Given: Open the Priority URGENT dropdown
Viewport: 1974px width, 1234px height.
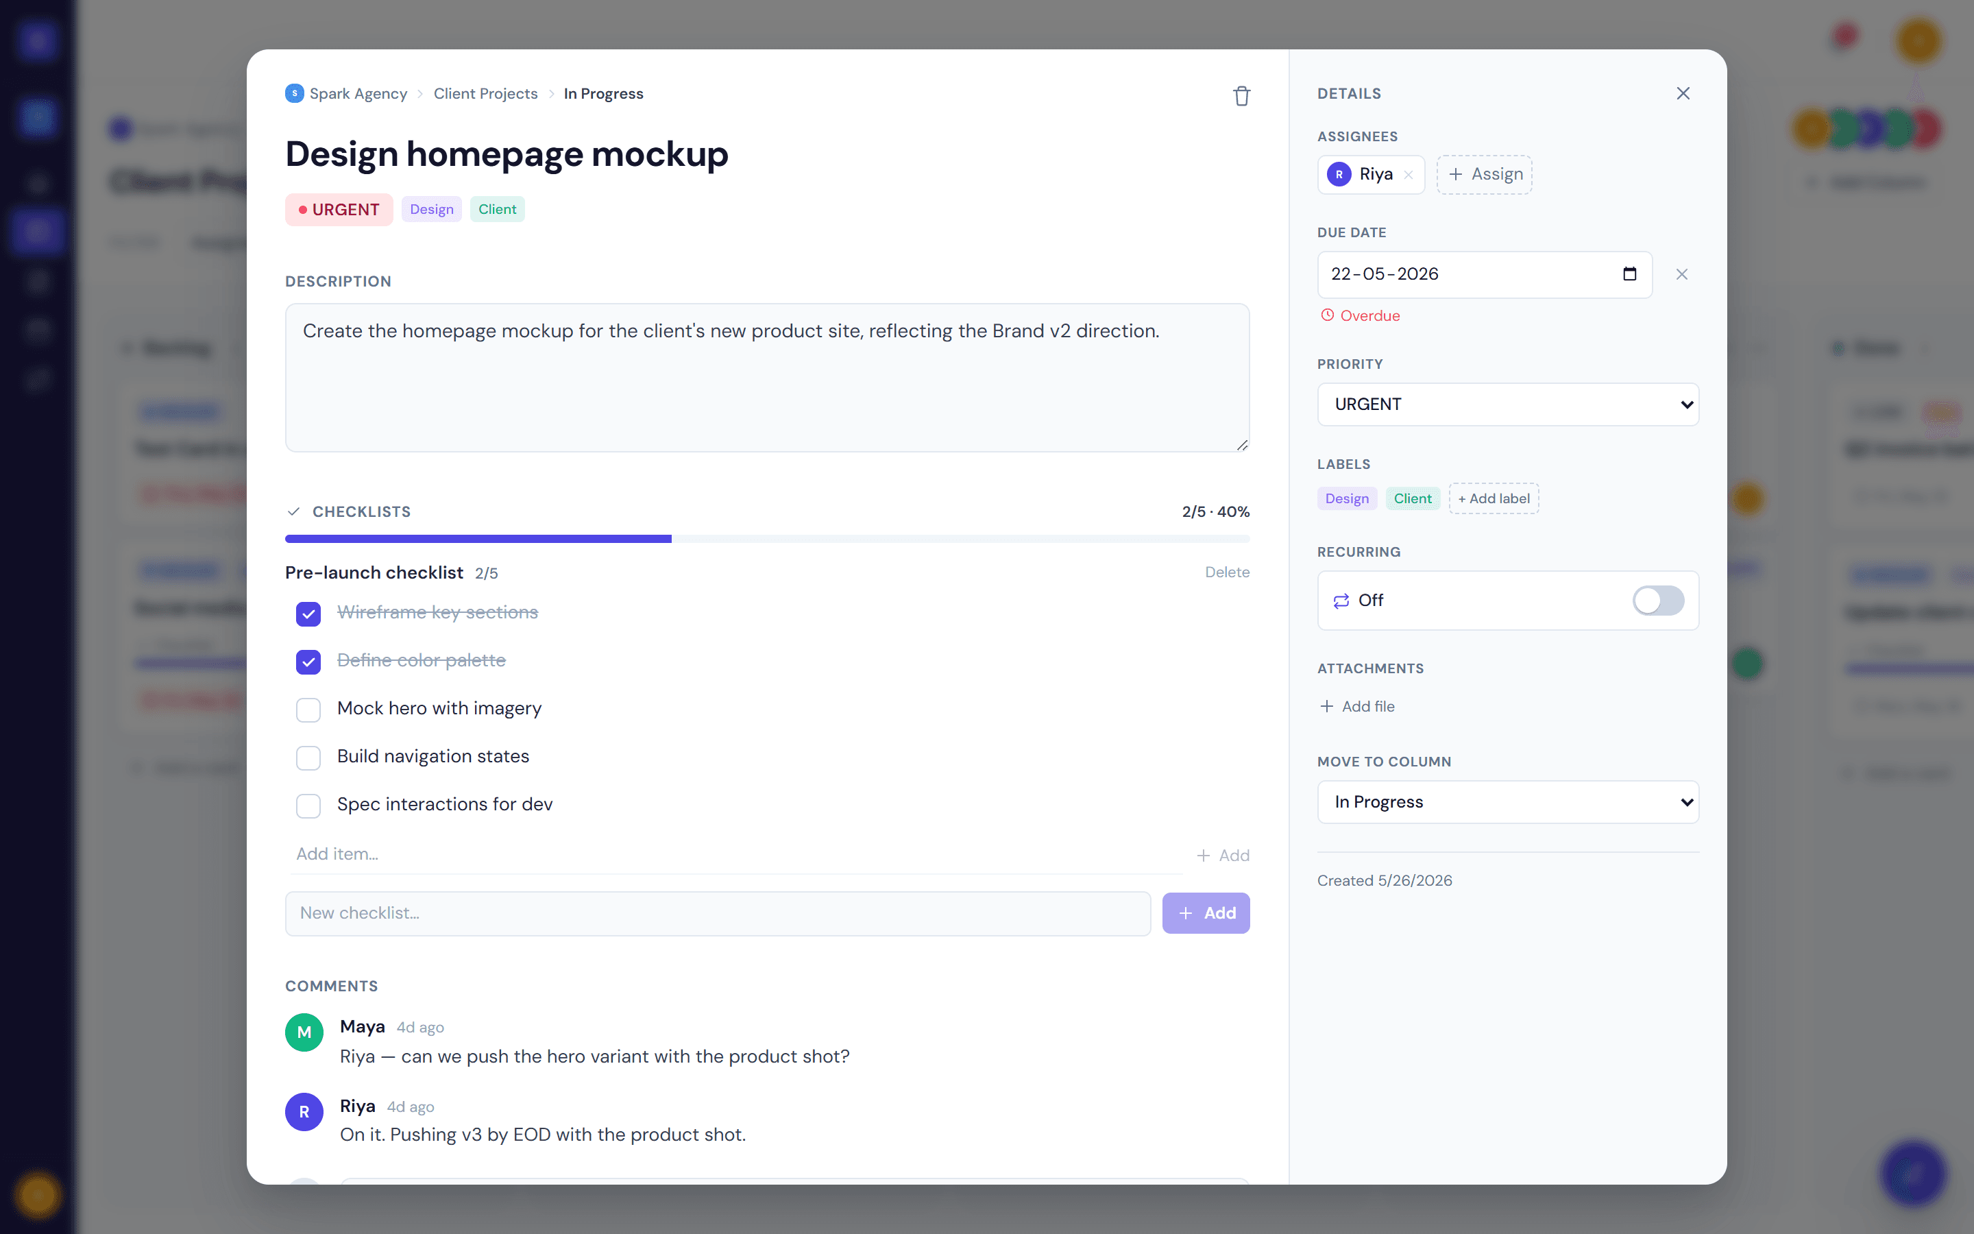Looking at the screenshot, I should (x=1507, y=404).
